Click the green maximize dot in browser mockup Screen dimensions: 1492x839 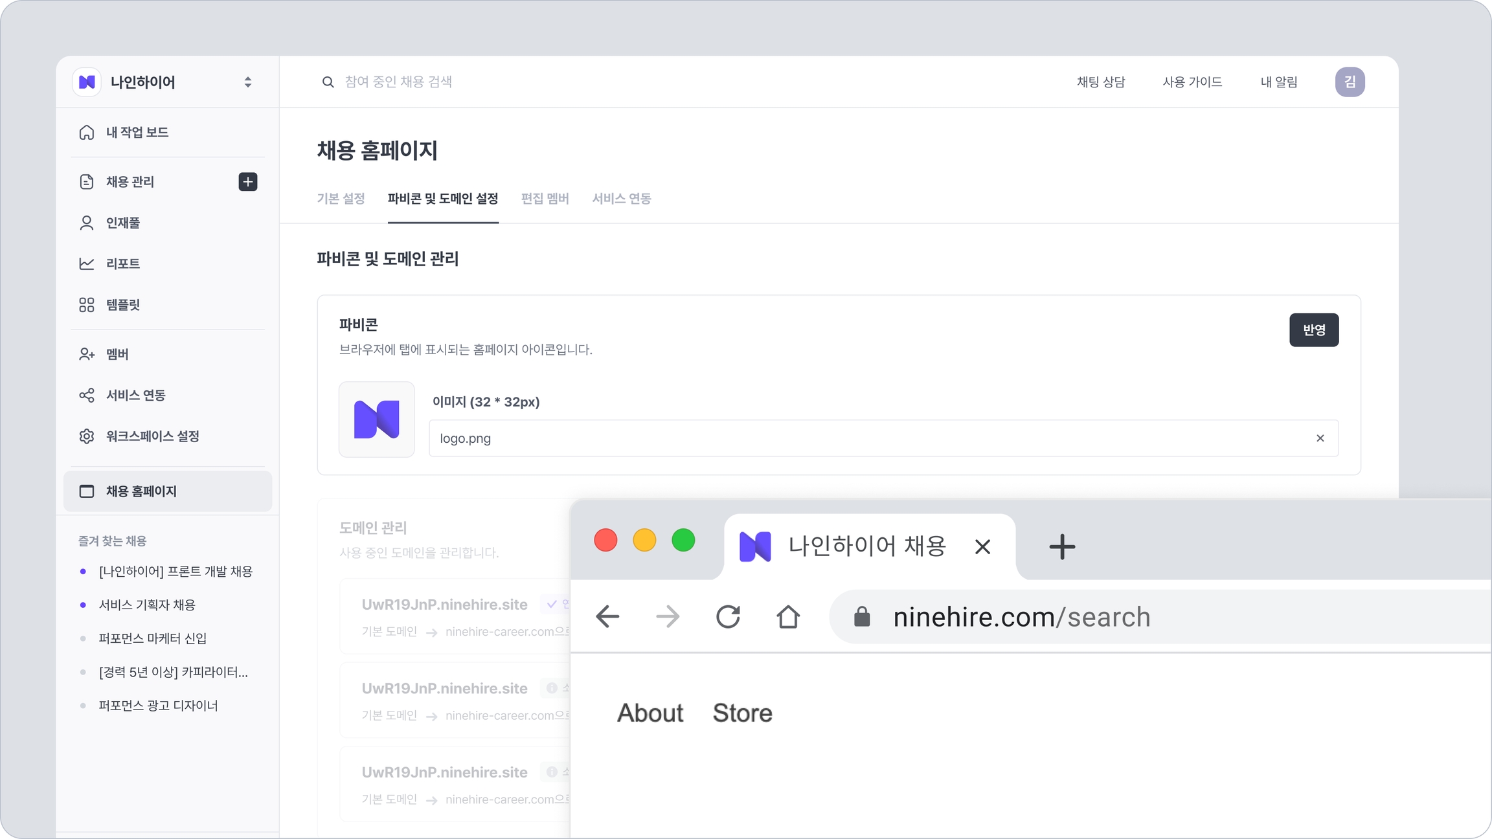click(683, 540)
